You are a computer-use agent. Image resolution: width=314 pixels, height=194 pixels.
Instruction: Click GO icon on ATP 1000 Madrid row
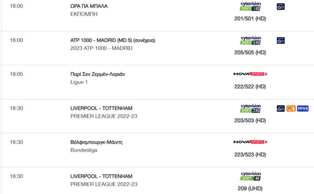[281, 41]
